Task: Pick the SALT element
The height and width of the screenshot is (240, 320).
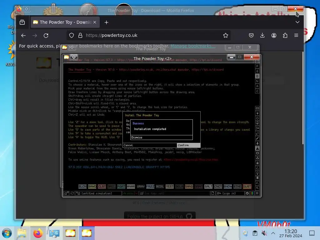Action: pos(208,187)
